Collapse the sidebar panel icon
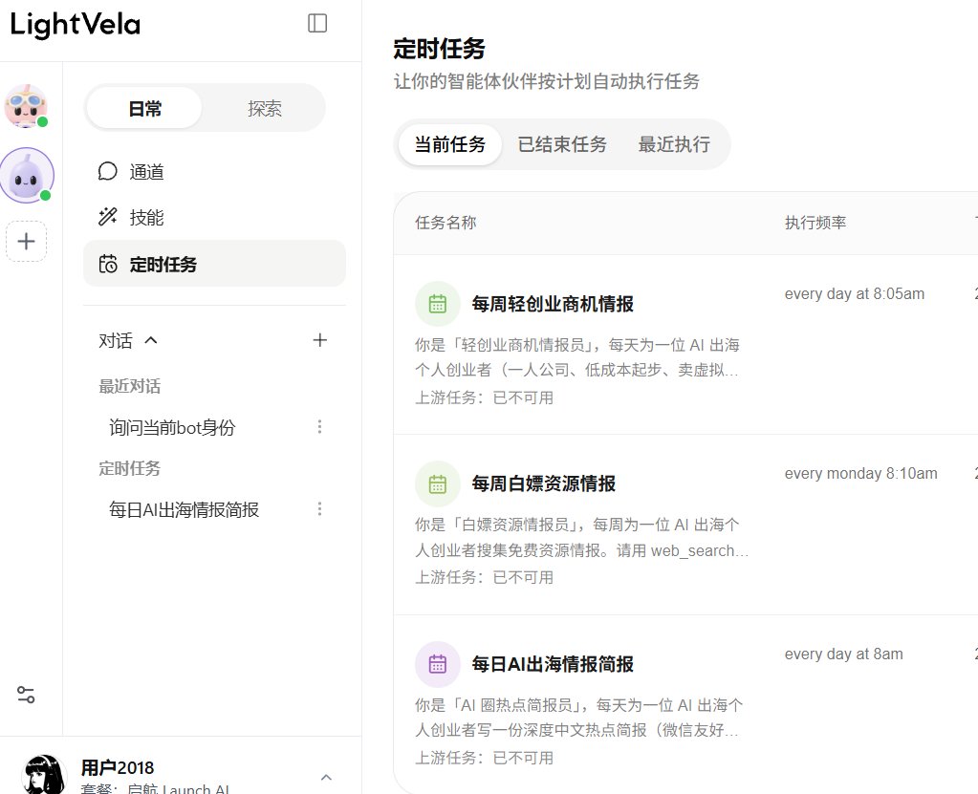The height and width of the screenshot is (794, 978). [317, 24]
